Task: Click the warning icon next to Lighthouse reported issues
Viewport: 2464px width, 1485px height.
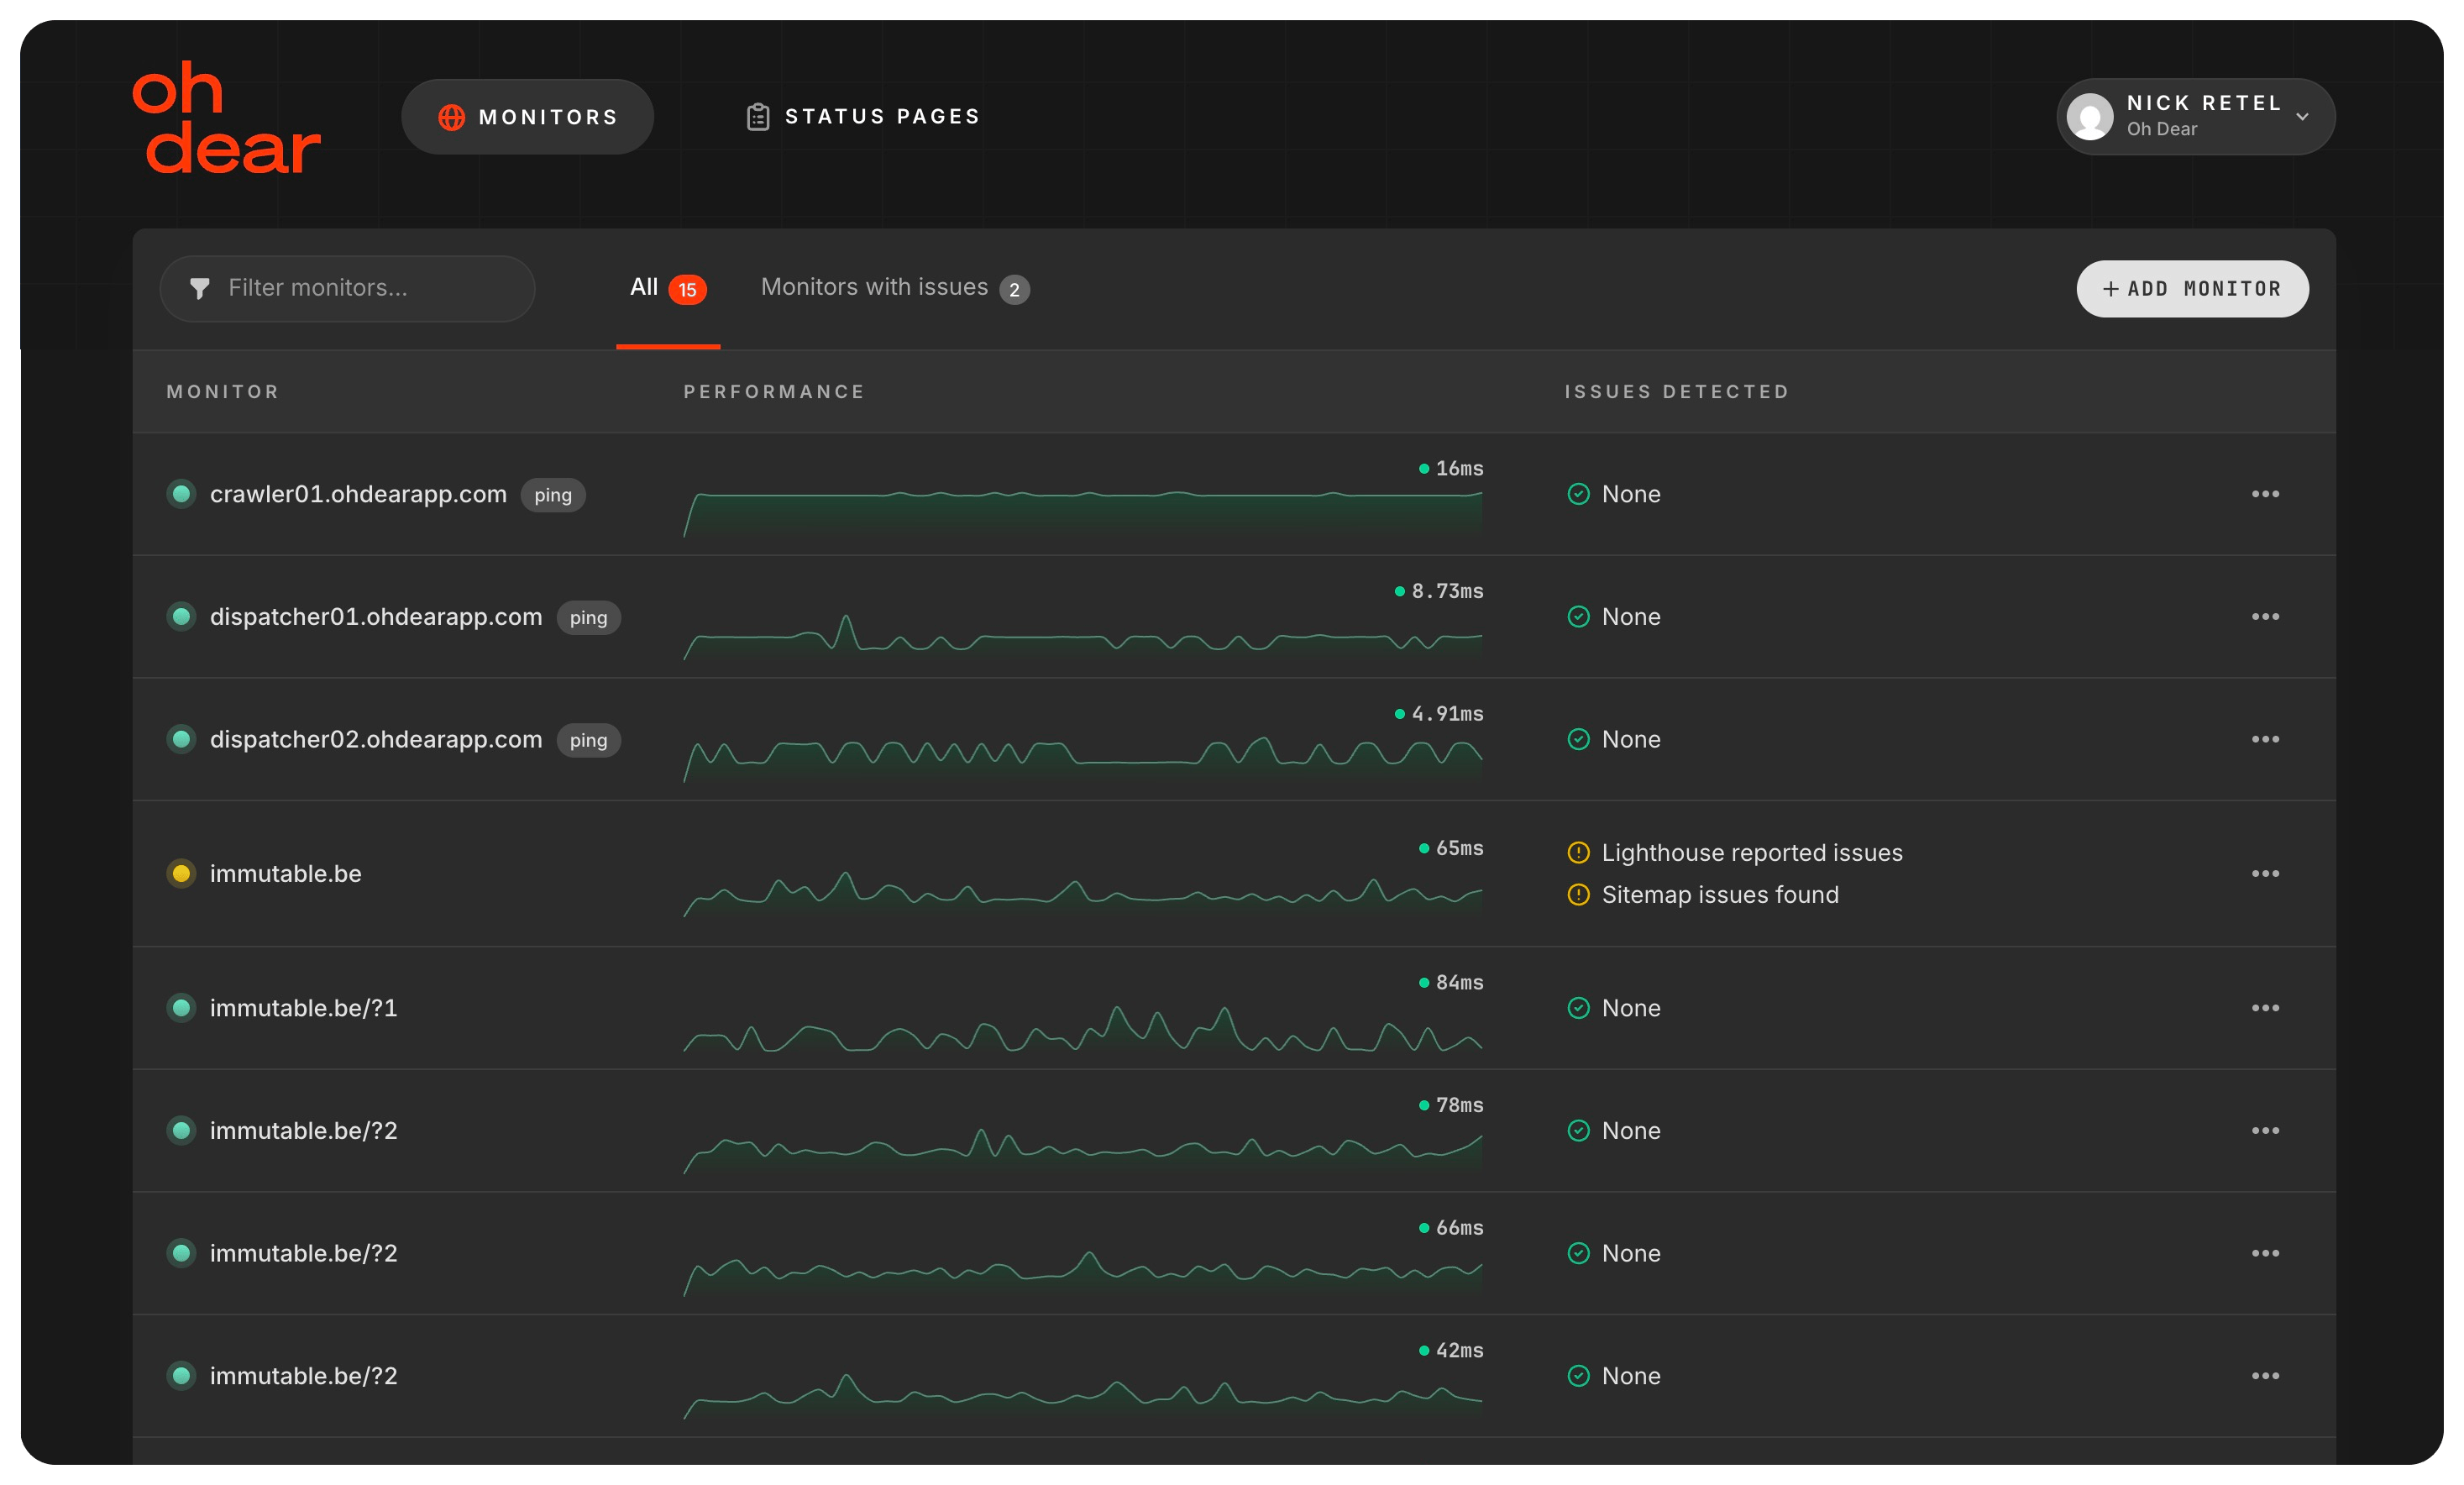Action: 1577,853
